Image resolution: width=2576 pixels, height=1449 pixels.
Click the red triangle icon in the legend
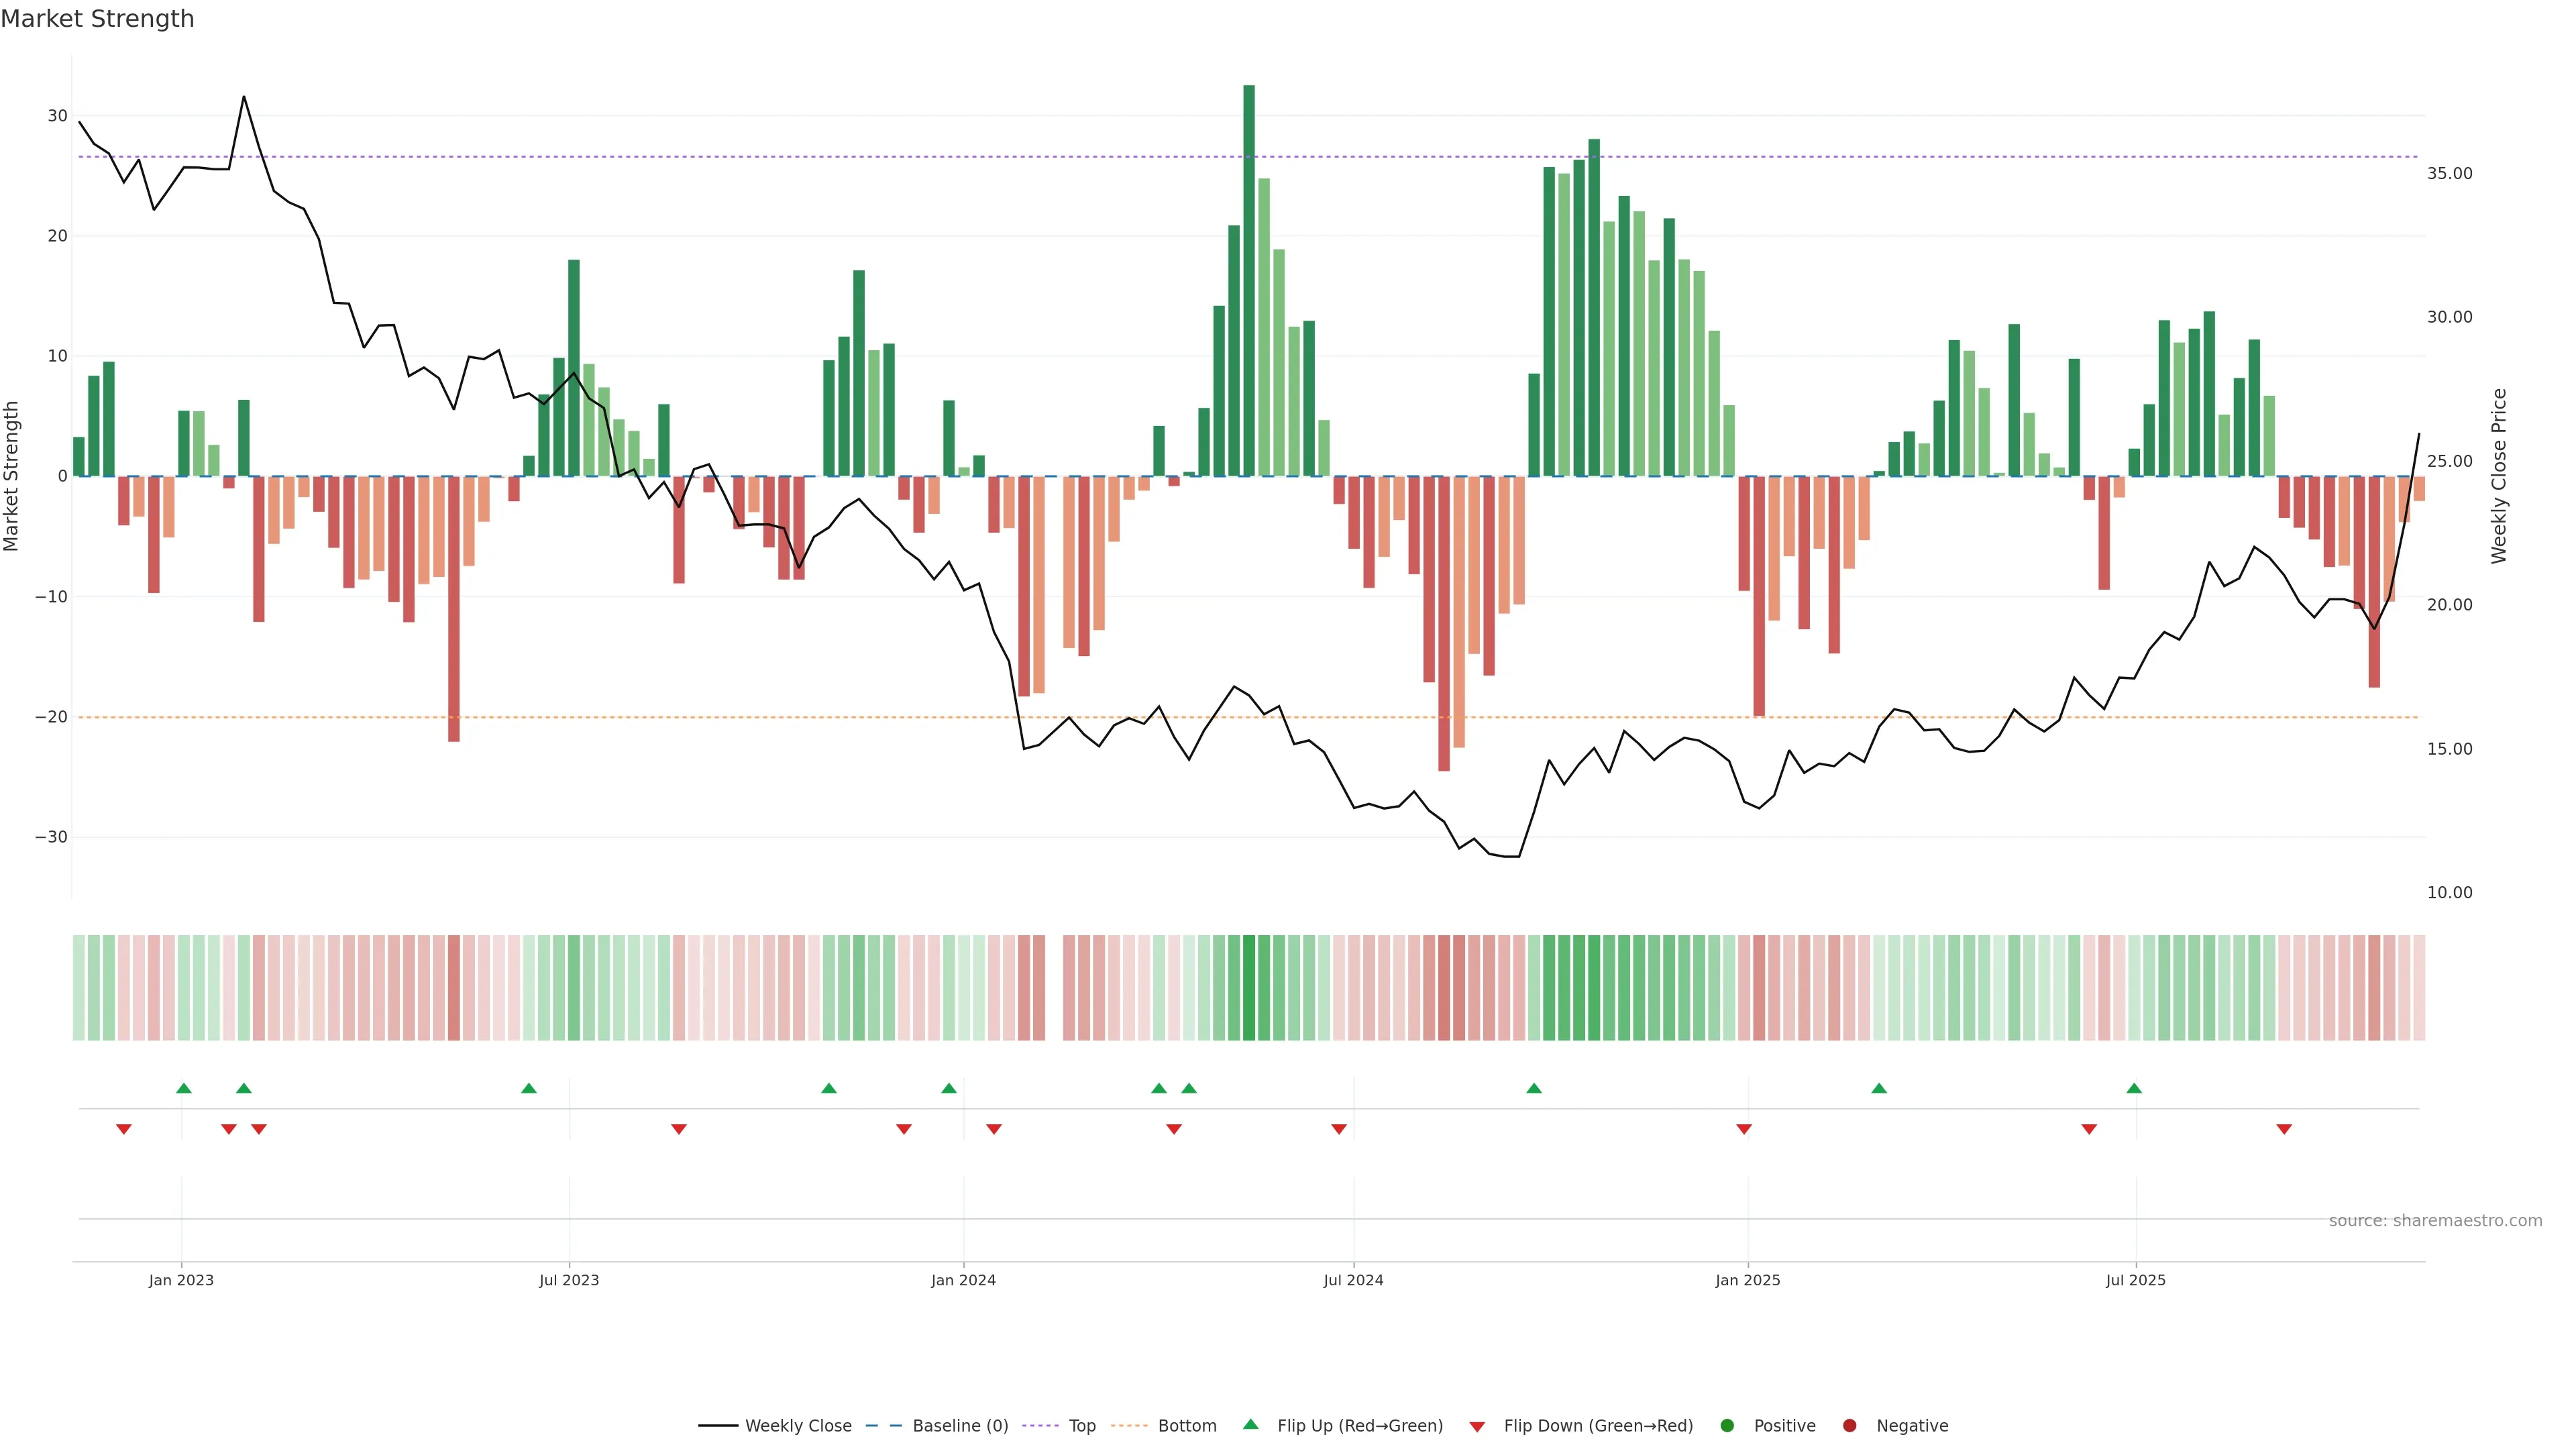click(1477, 1426)
